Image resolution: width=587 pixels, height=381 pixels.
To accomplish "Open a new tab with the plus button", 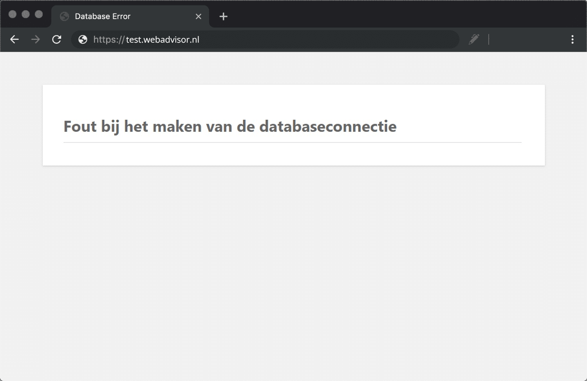I will 223,16.
